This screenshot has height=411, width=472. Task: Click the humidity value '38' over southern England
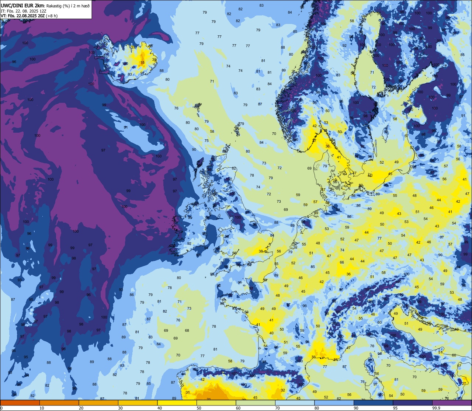[x=261, y=251]
